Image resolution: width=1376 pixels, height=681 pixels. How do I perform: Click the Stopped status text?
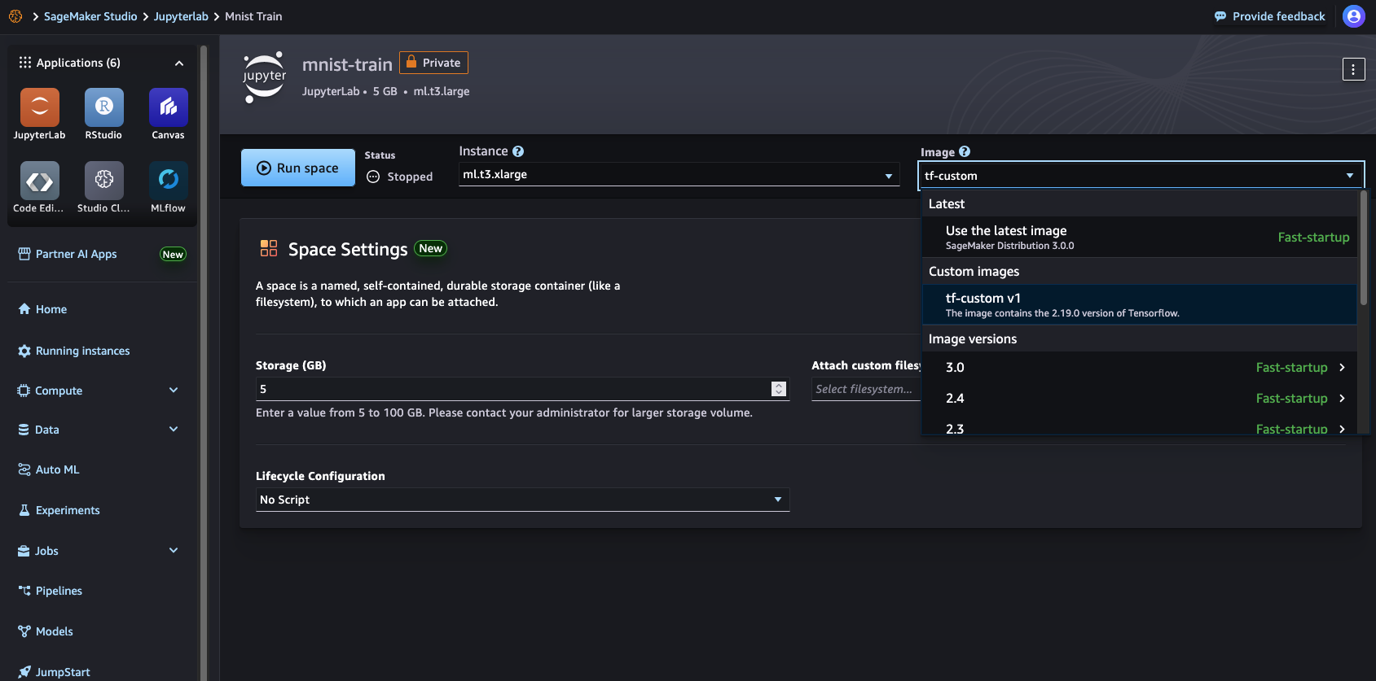[410, 177]
